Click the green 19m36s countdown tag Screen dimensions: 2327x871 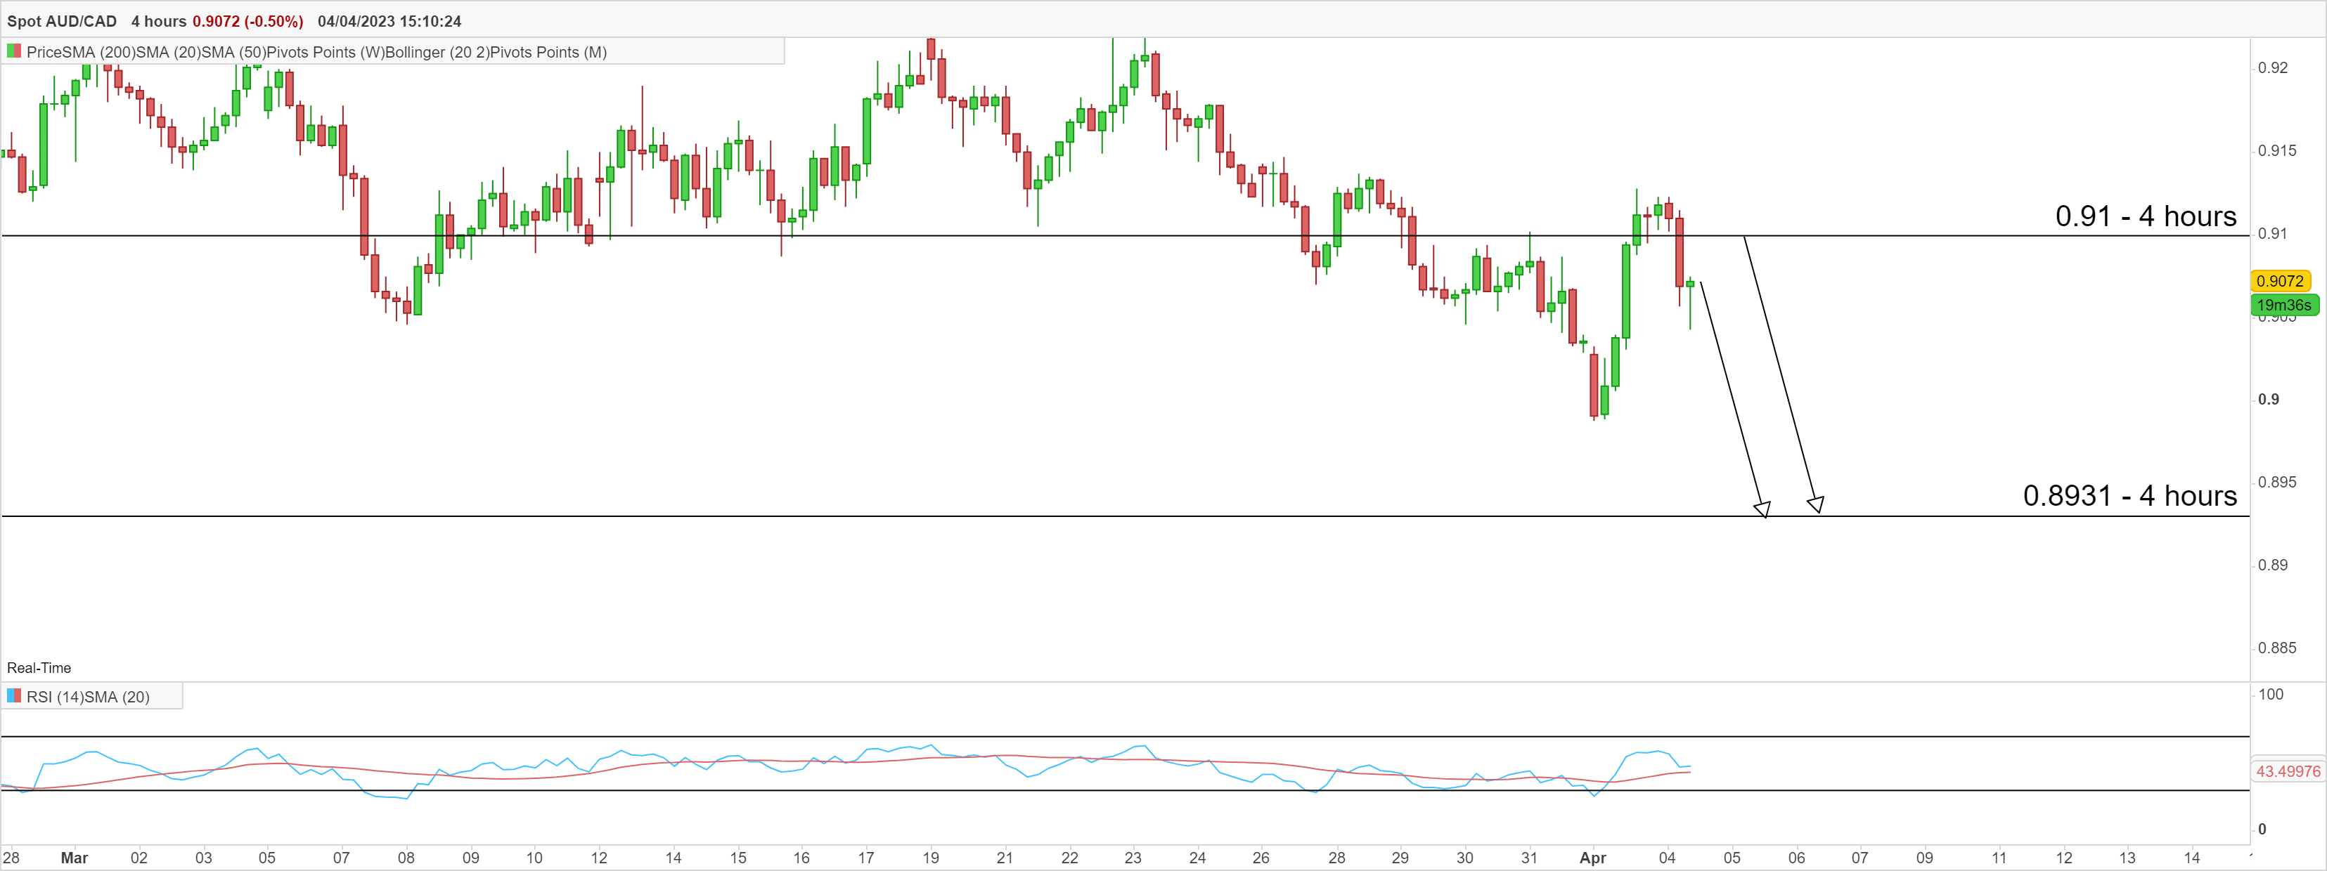tap(2285, 305)
